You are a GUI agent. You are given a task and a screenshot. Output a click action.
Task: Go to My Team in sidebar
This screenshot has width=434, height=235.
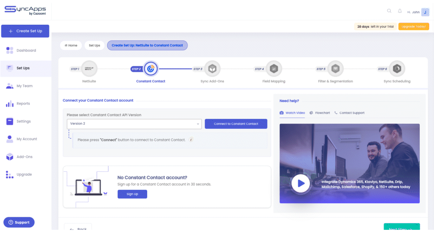pyautogui.click(x=26, y=86)
